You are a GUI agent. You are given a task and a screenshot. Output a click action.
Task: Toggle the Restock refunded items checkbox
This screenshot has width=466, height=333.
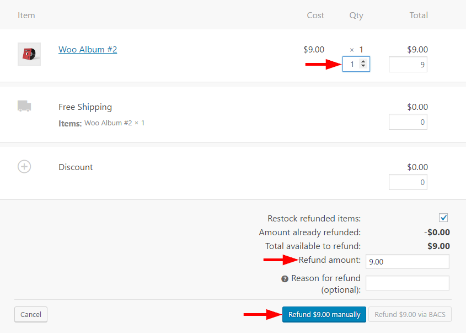click(443, 218)
